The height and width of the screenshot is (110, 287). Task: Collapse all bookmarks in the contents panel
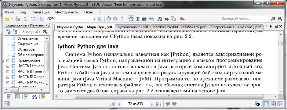(15, 31)
